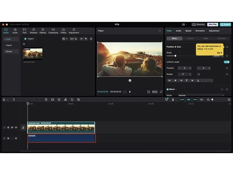The height and width of the screenshot is (175, 233).
Task: Open the Shortcut button
Action: pos(199,24)
